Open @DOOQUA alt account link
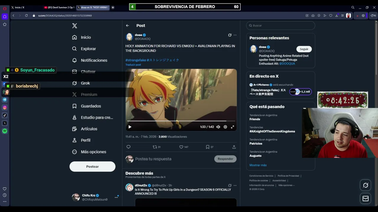Image resolution: width=378 pixels, height=212 pixels. coord(287,64)
